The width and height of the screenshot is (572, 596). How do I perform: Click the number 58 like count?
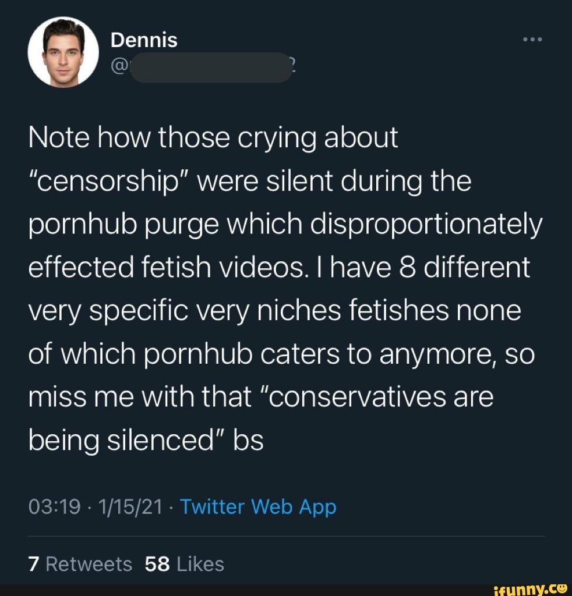tap(156, 563)
